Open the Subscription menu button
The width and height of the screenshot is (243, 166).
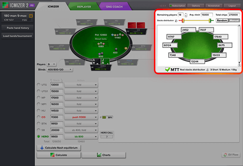177,6
